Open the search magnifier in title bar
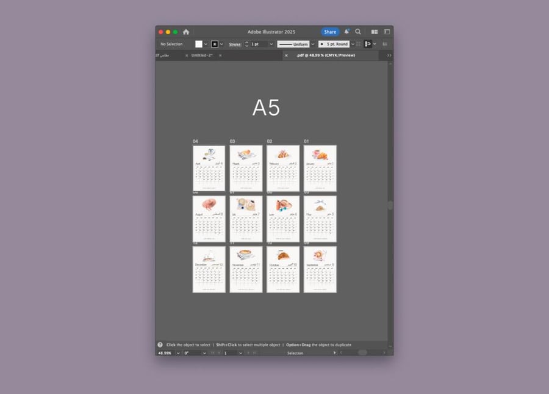Screen dimensions: 549x394 (x=358, y=32)
